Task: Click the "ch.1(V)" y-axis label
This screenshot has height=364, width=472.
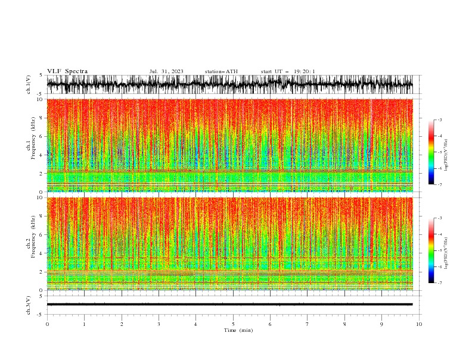Action: [x=29, y=84]
